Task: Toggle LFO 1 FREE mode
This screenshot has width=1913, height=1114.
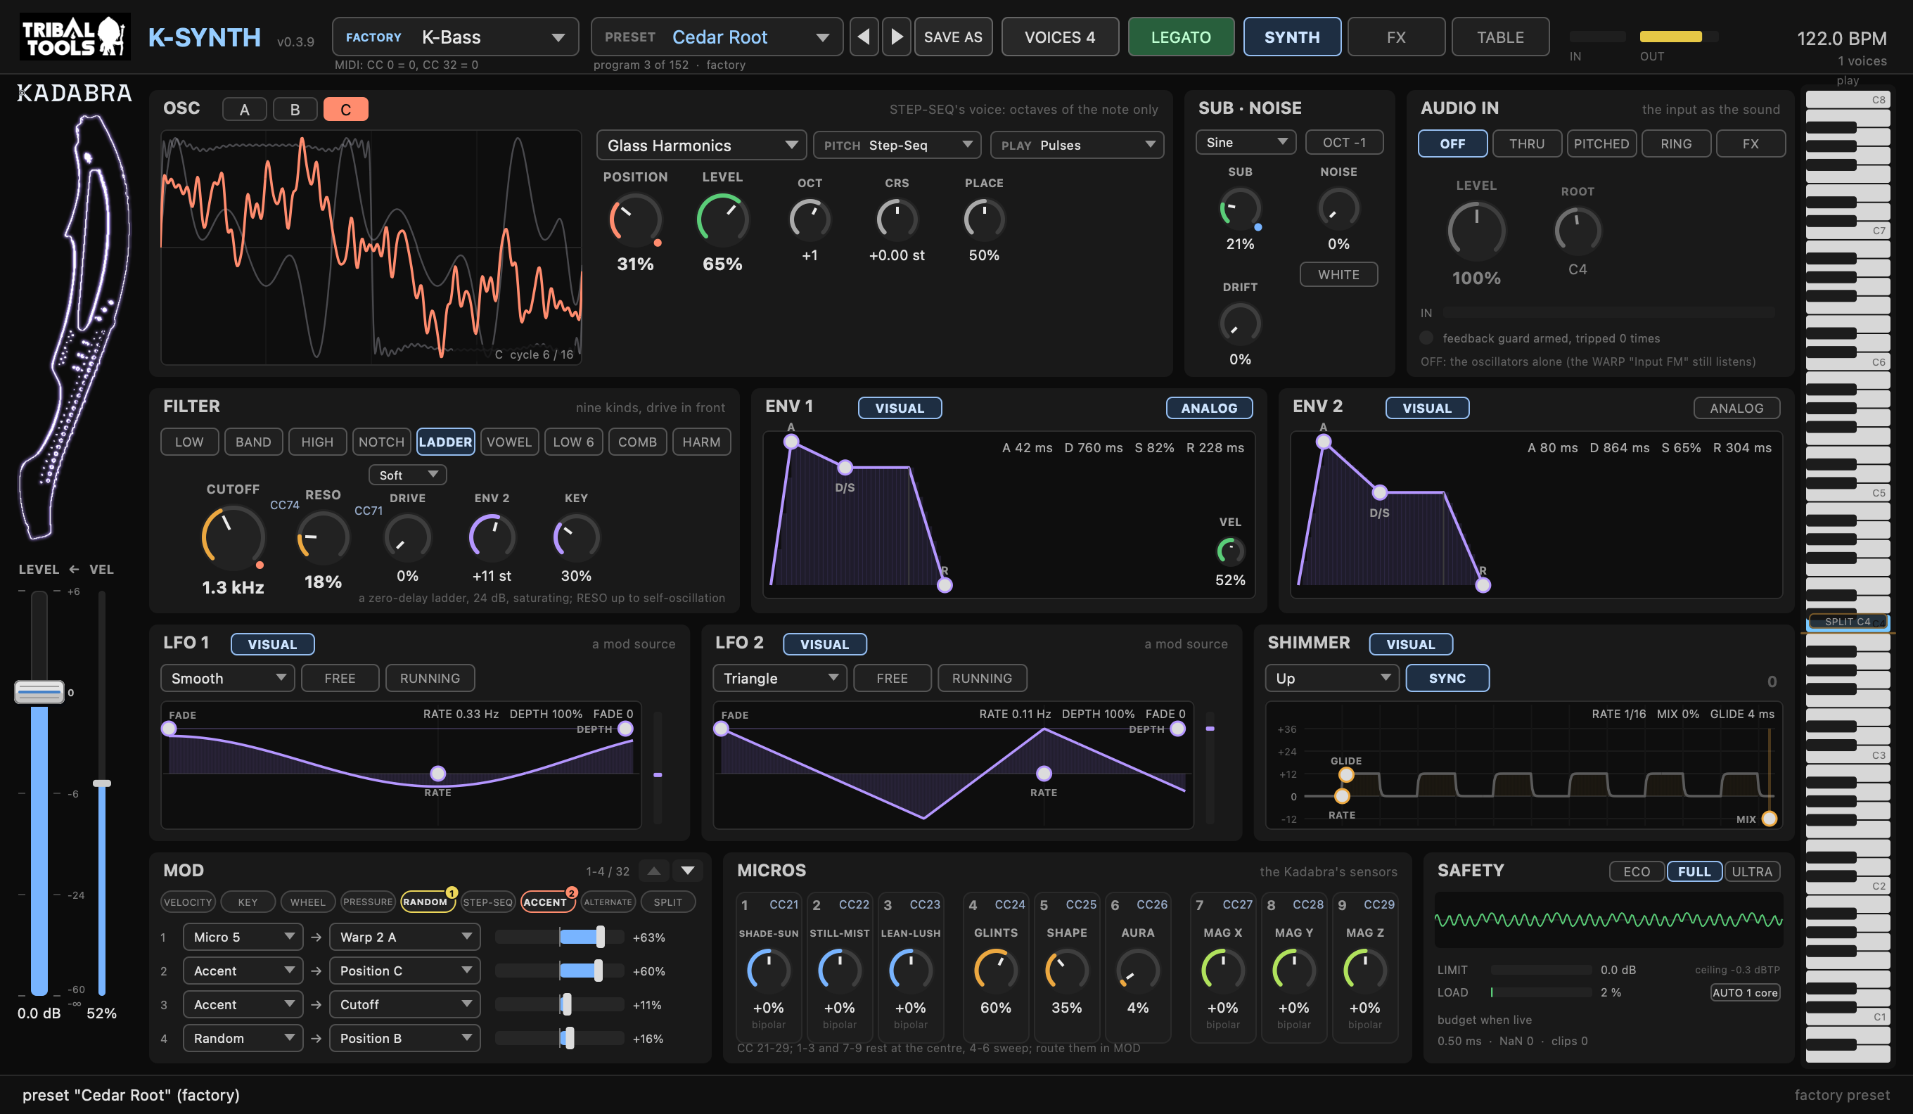Action: click(x=339, y=678)
